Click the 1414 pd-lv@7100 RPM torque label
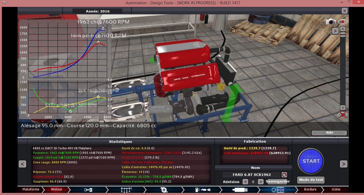 coord(99,35)
